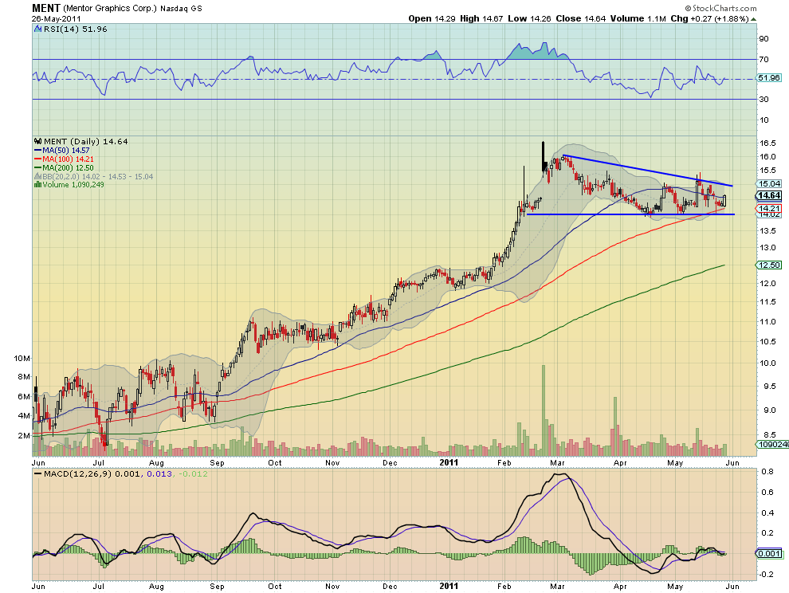This screenshot has height=593, width=789.
Task: Click the MACD(12,26,9) indicator label
Action: tap(77, 473)
